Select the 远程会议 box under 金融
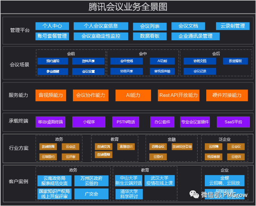Viewport: 256px width, 206px height. click(x=158, y=147)
